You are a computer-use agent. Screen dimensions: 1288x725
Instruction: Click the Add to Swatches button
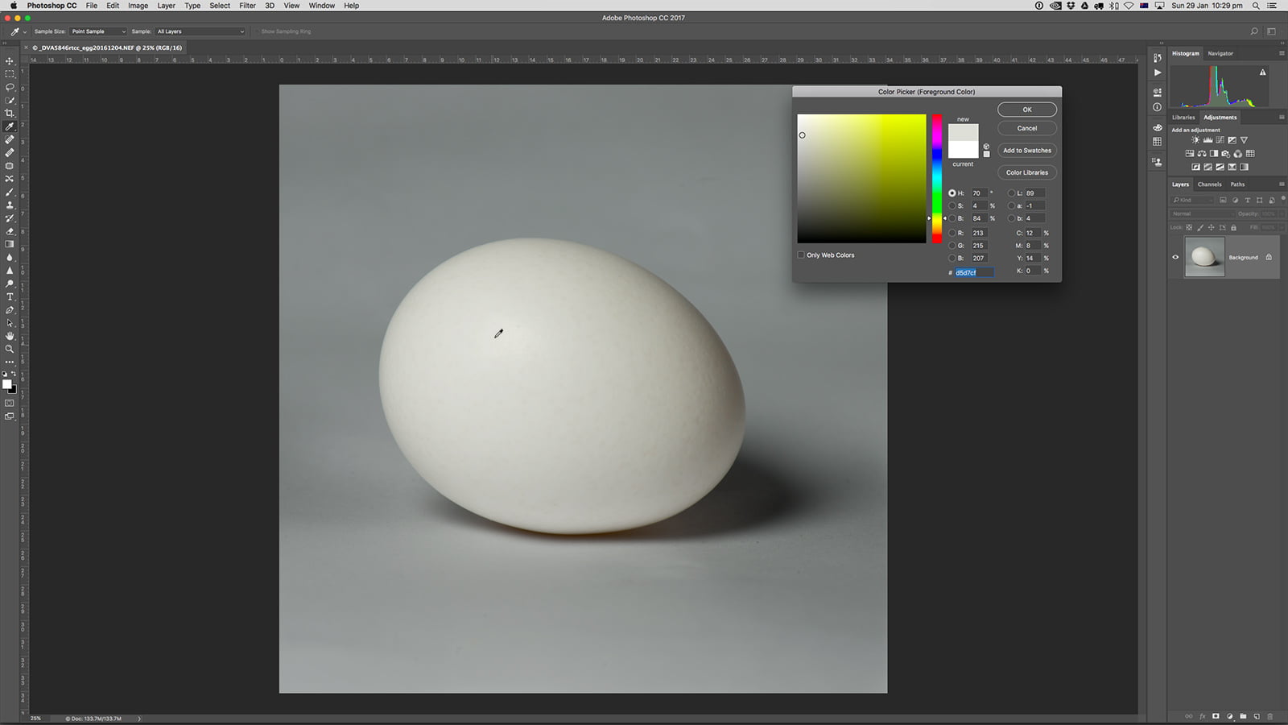pyautogui.click(x=1026, y=151)
